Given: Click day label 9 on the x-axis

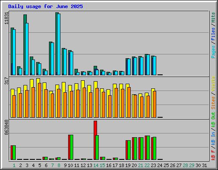Looking at the screenshot, I should point(65,165).
